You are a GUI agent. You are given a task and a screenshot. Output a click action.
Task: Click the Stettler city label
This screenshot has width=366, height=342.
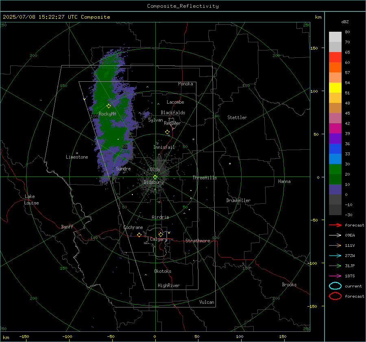click(x=237, y=118)
